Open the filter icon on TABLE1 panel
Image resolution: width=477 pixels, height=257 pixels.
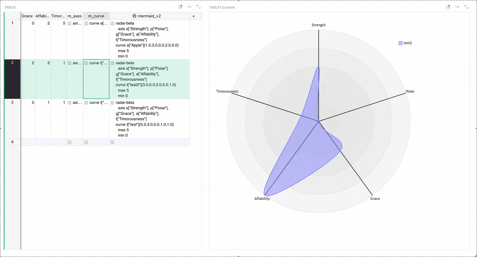click(x=180, y=7)
